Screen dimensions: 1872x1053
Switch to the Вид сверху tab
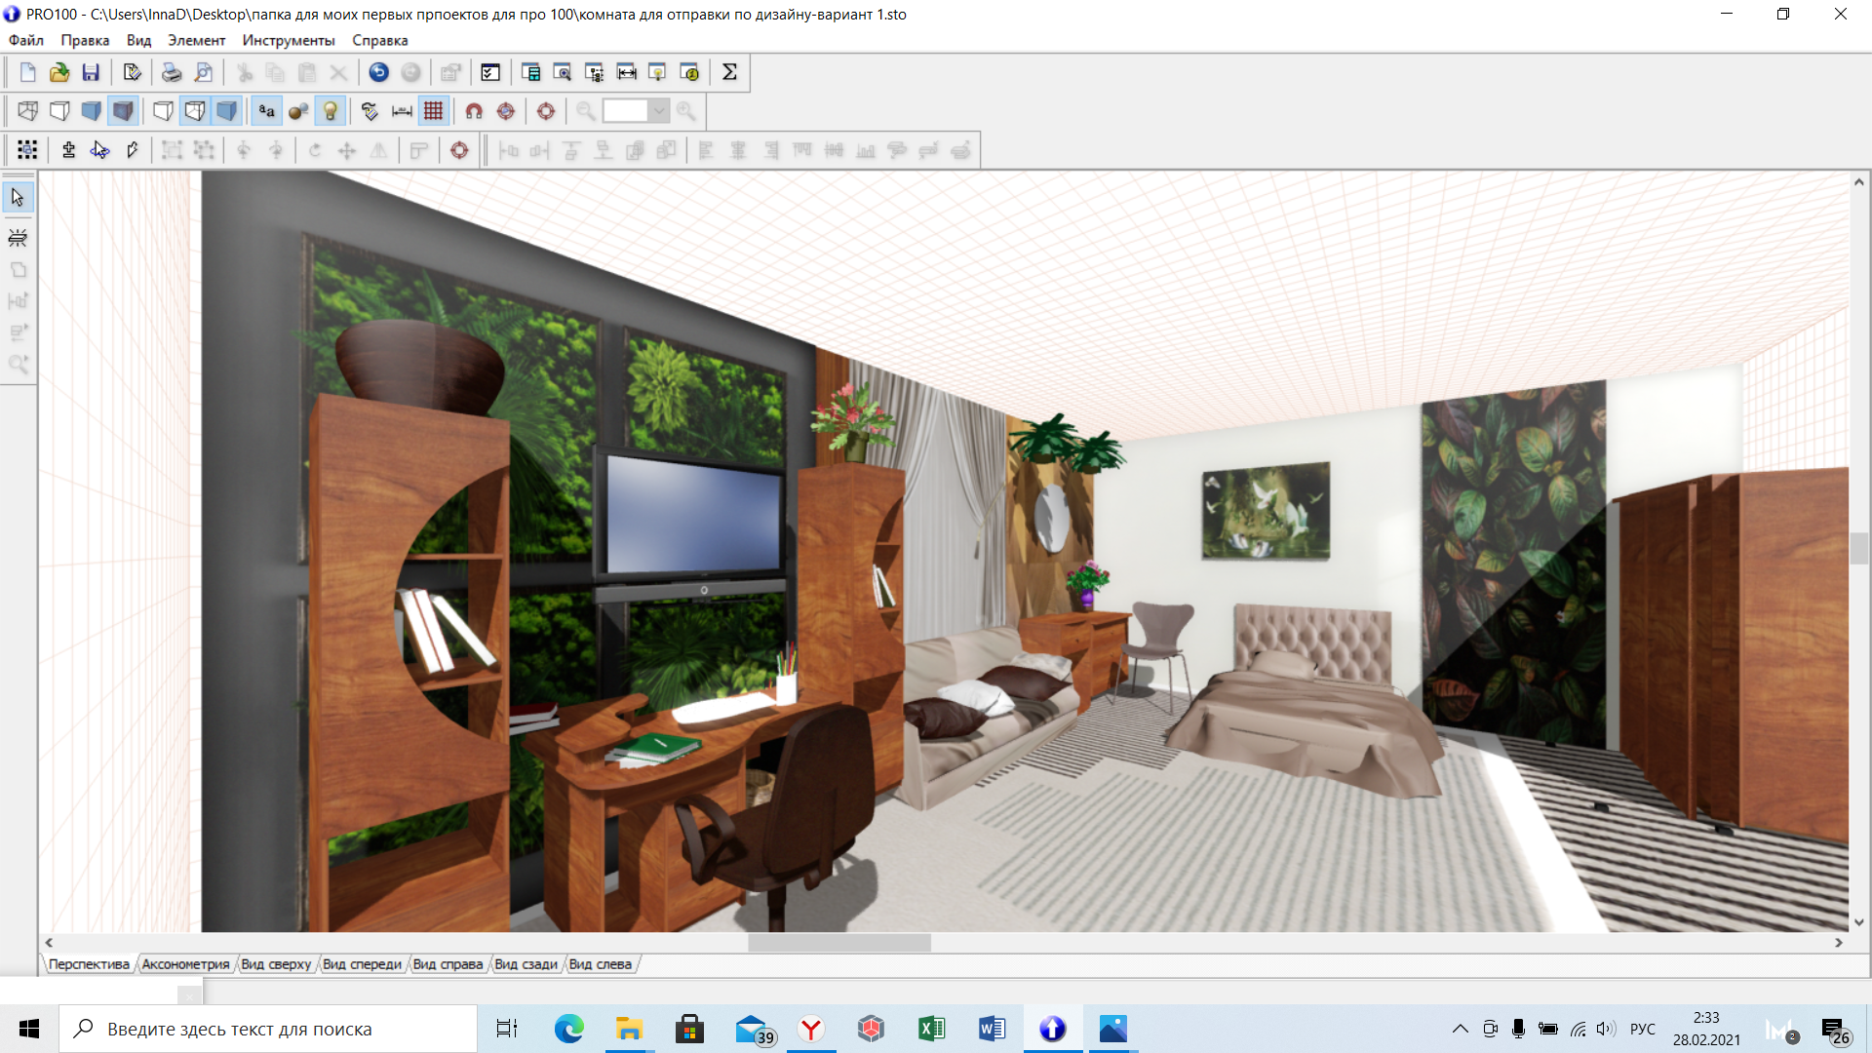[276, 964]
